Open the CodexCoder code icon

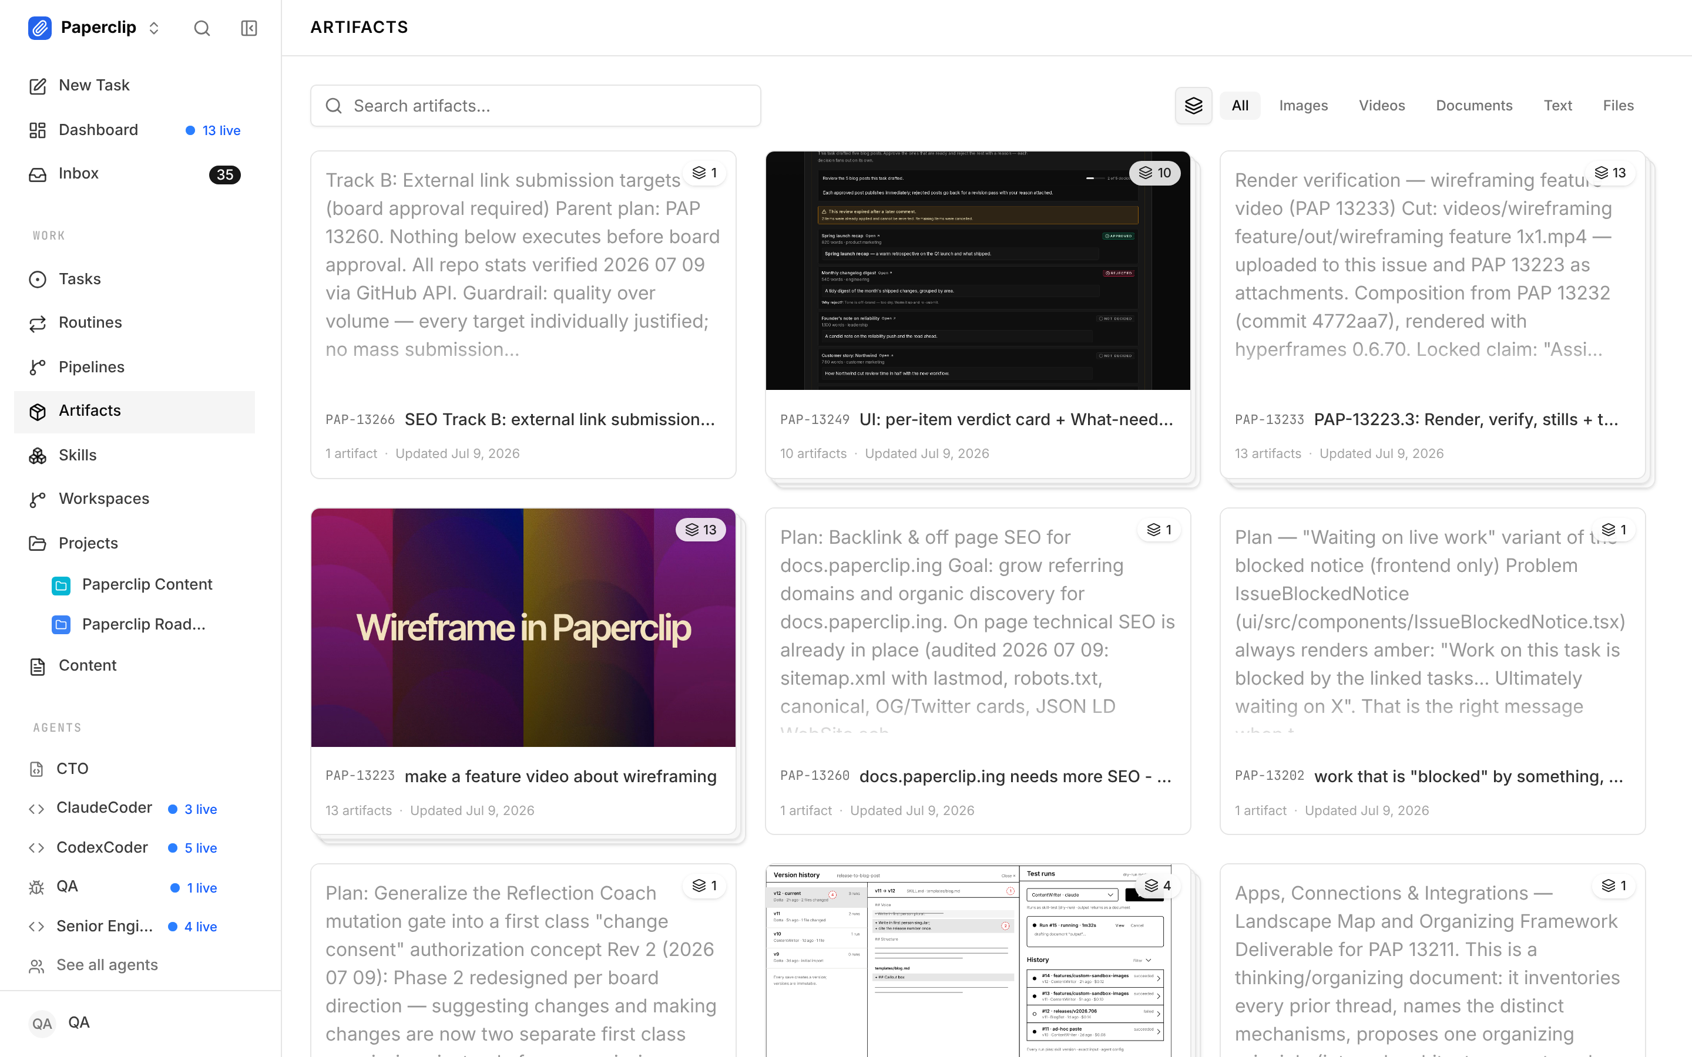click(37, 848)
